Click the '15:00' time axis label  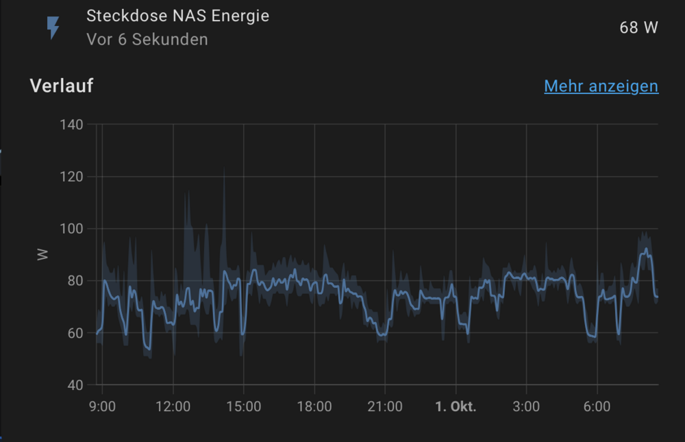243,406
